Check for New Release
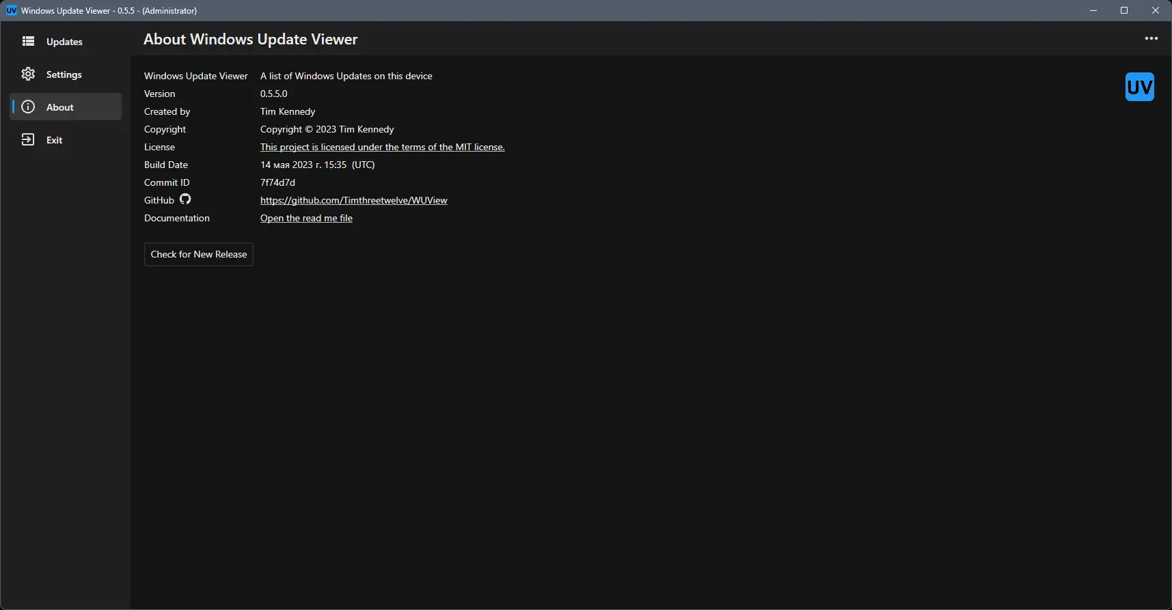The height and width of the screenshot is (610, 1172). coord(199,255)
